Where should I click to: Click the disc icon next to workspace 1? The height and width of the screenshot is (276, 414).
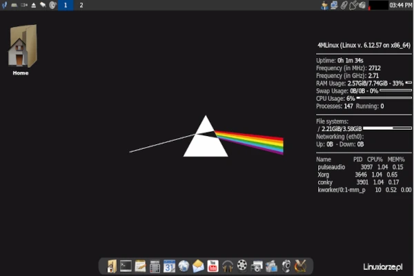[53, 5]
